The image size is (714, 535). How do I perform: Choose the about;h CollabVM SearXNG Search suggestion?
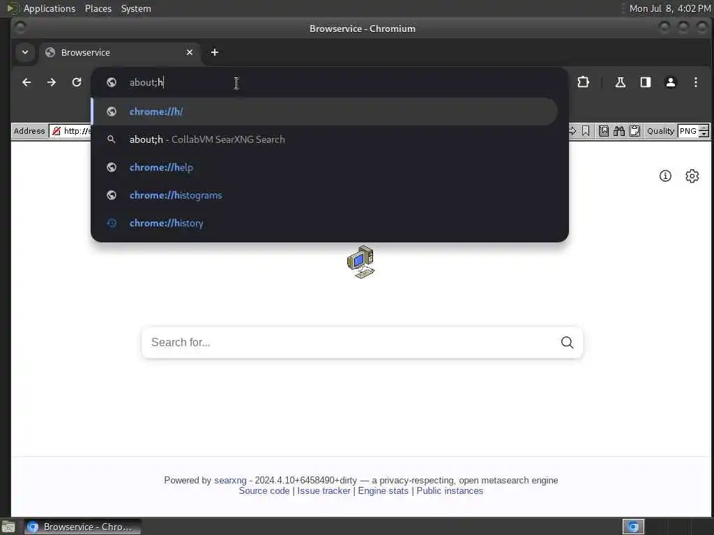click(324, 139)
